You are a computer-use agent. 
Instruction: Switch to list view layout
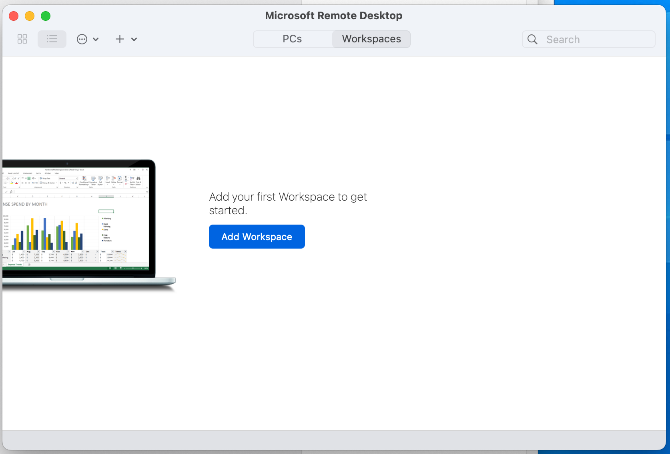click(x=52, y=39)
